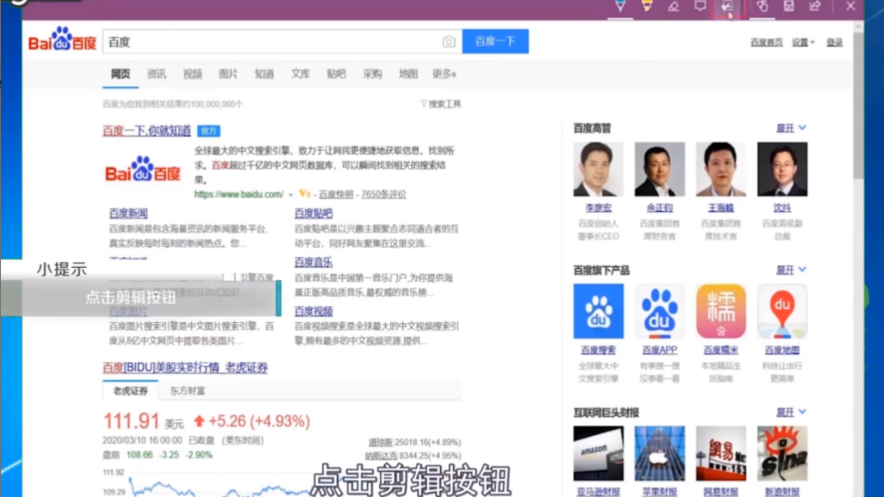
Task: Switch stock source to 东方财富 tab
Action: coord(187,391)
